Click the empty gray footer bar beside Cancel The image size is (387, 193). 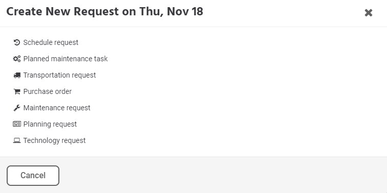[x=222, y=175]
